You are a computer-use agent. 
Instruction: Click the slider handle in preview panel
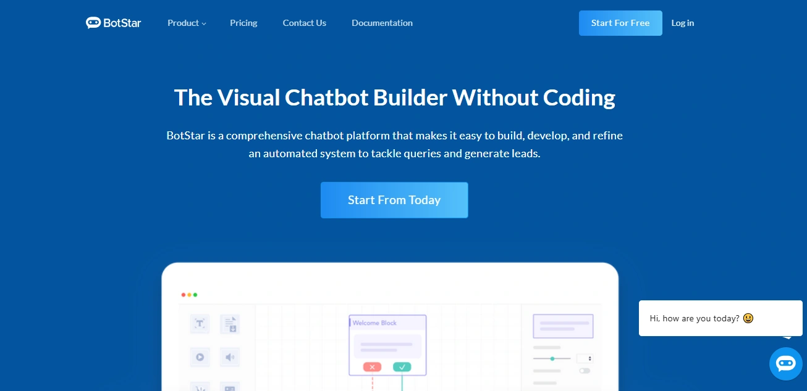[552, 358]
